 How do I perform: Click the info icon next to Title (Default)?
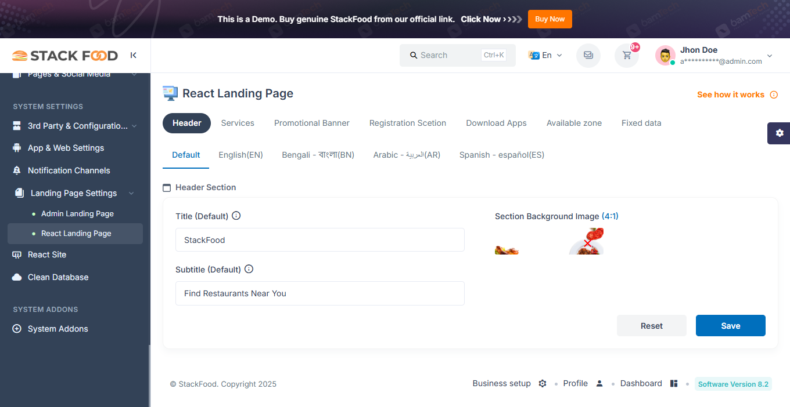click(236, 216)
